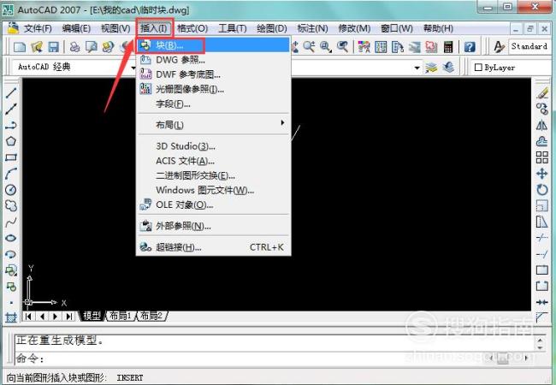Select the Rotate tool
Screen dimensions: 556x385
[x=542, y=190]
